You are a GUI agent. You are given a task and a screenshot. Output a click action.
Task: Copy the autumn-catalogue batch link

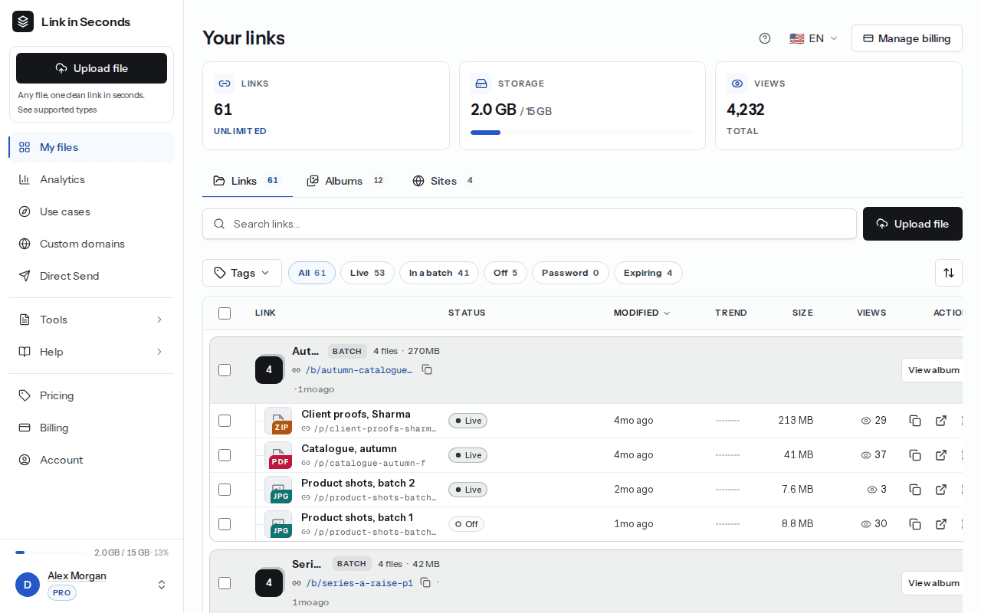click(427, 370)
